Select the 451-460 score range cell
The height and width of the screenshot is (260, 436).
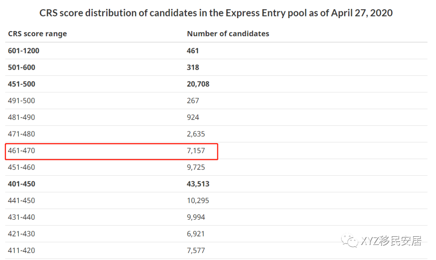[22, 167]
